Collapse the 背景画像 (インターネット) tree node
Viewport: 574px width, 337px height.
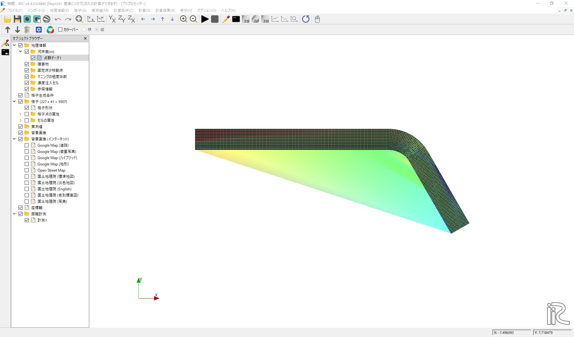(14, 139)
